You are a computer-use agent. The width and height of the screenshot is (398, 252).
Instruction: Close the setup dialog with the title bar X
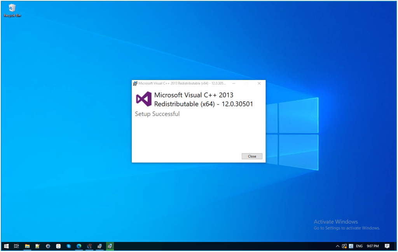(x=259, y=83)
